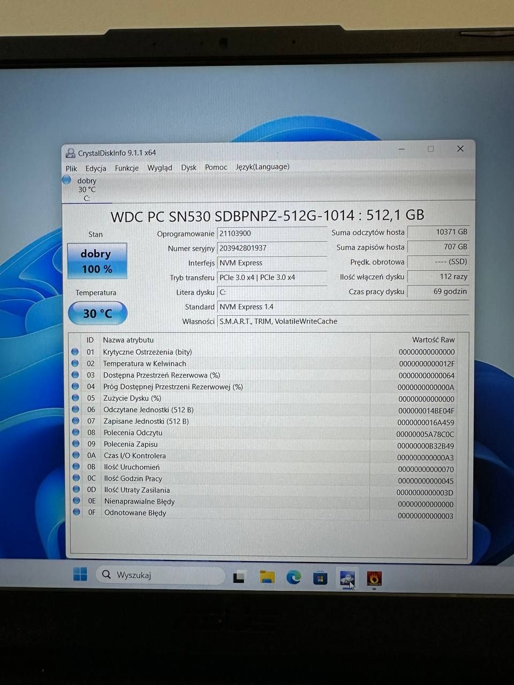Click the Suma odczytów hosta value 10371 GB
The height and width of the screenshot is (685, 514).
pos(438,232)
